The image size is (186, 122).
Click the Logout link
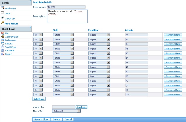[x=8, y=54]
